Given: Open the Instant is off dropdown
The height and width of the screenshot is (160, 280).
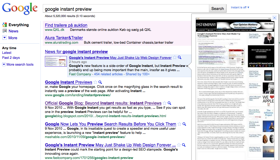Looking at the screenshot, I should click(240, 7).
